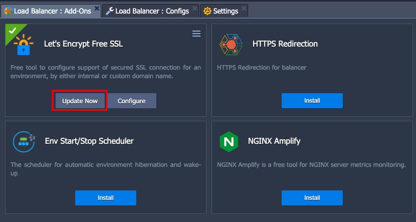
Task: Click the gear icon on Settings tab
Action: [x=207, y=11]
